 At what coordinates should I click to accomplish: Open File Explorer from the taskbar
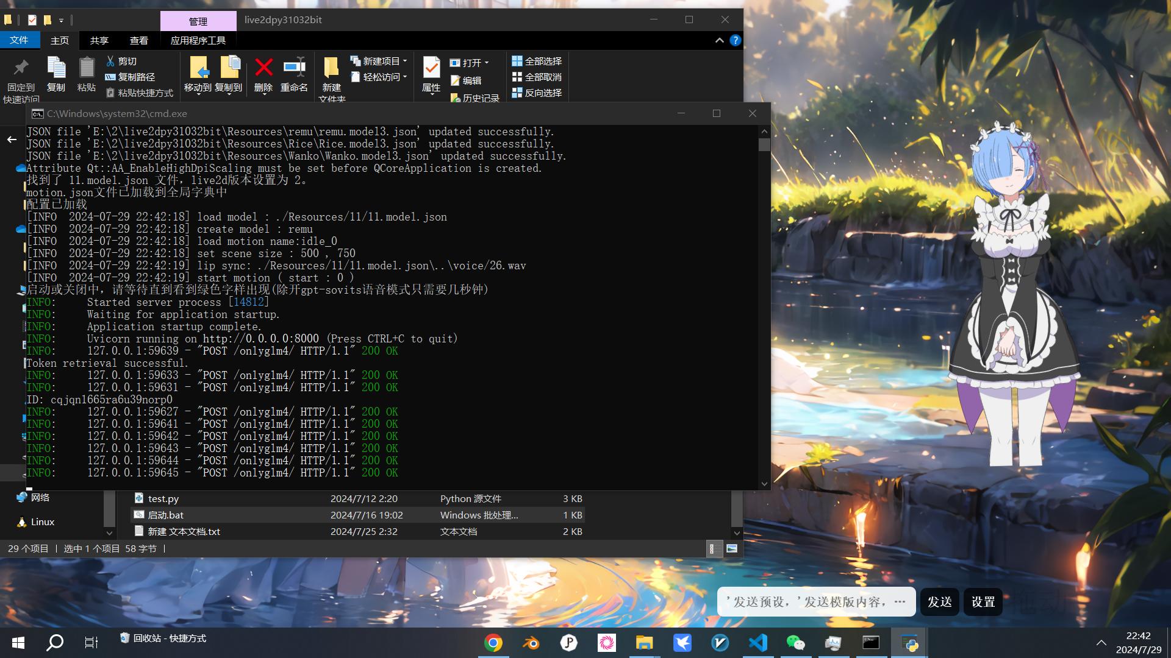(x=645, y=643)
